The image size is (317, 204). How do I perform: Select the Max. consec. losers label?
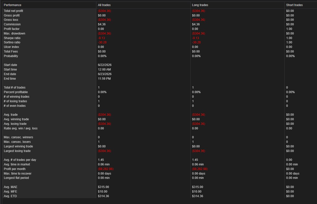coord(17,142)
